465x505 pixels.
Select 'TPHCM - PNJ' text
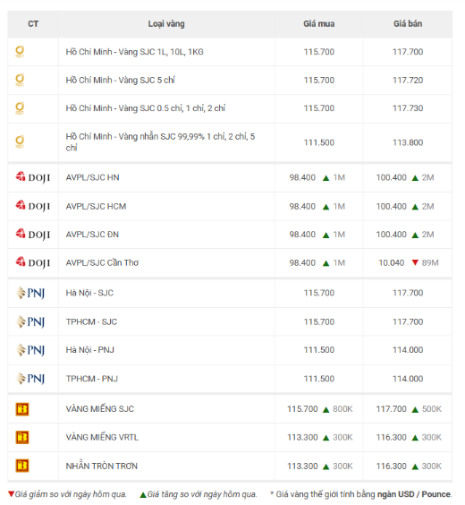pyautogui.click(x=92, y=379)
